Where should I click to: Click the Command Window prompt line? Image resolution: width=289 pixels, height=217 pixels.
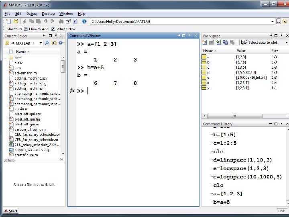click(137, 91)
